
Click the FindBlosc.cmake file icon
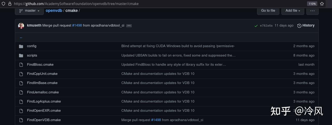tap(21, 65)
